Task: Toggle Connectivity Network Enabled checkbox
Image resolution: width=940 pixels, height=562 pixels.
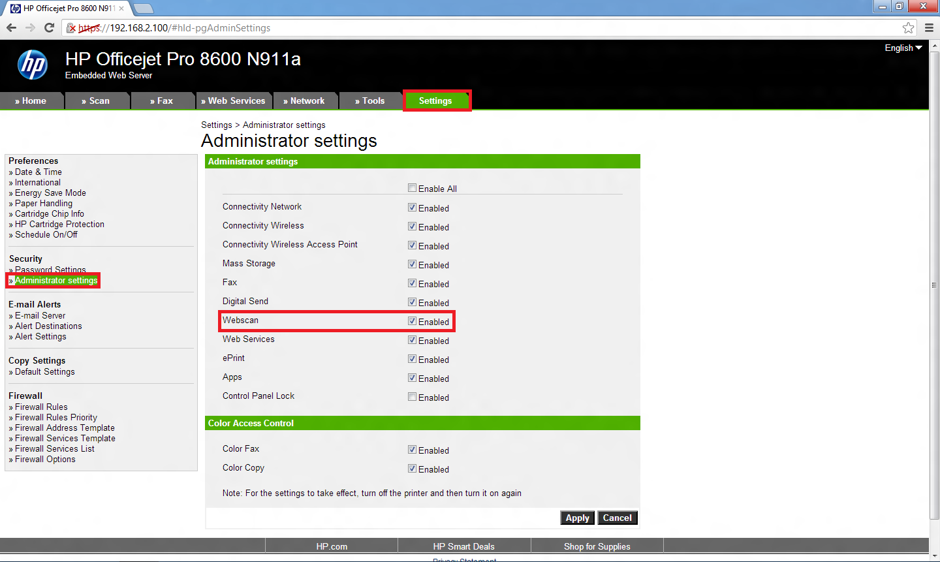Action: click(x=412, y=208)
